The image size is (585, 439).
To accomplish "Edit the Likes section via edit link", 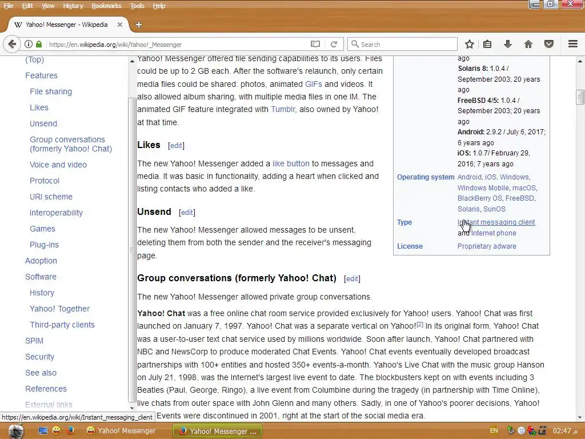I will [176, 146].
